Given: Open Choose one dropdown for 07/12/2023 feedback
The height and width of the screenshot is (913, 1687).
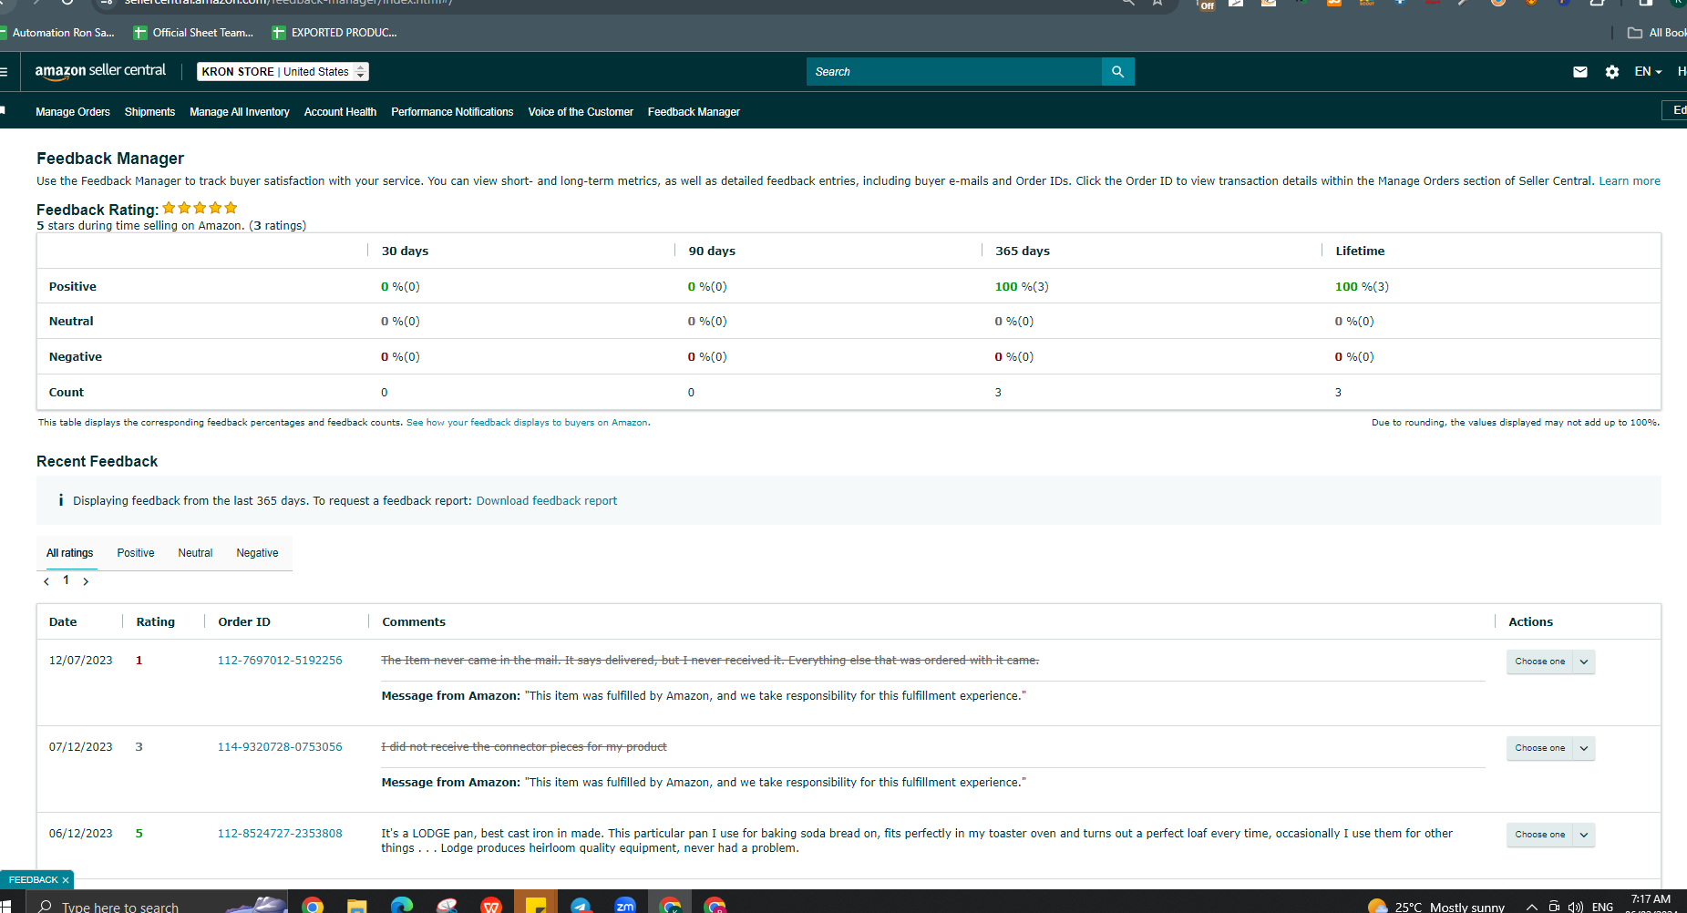Looking at the screenshot, I should (1550, 748).
